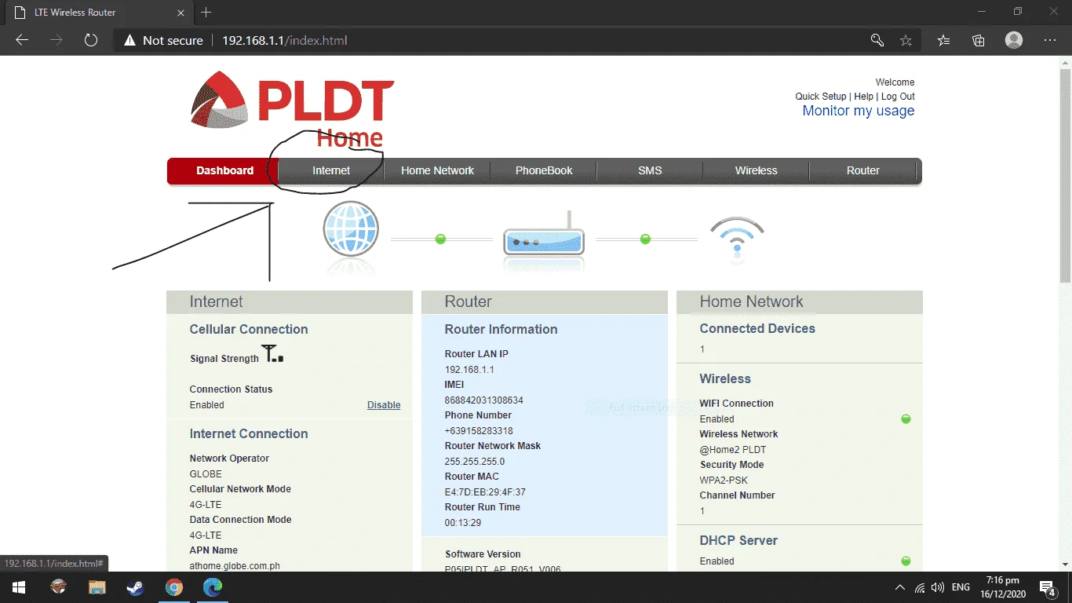The height and width of the screenshot is (603, 1072).
Task: Click the Network Operator value GLOBE
Action: 206,474
